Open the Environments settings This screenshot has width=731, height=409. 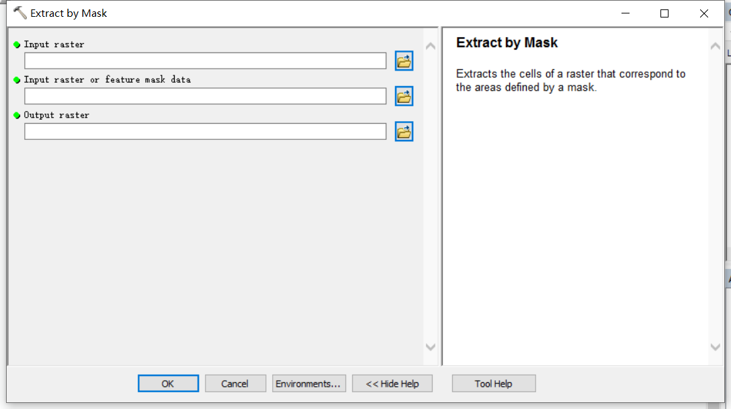pyautogui.click(x=308, y=383)
